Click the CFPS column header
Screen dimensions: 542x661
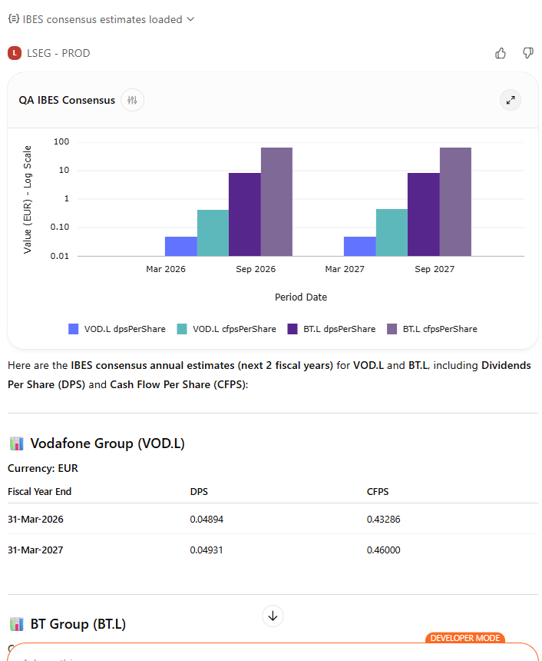378,491
